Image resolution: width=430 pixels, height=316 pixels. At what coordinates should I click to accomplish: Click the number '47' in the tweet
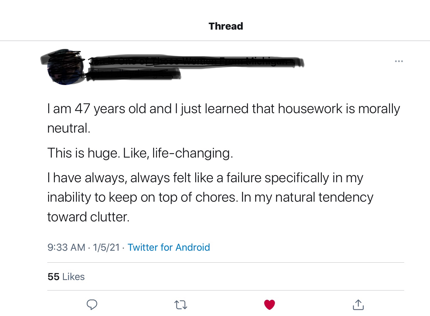[82, 109]
